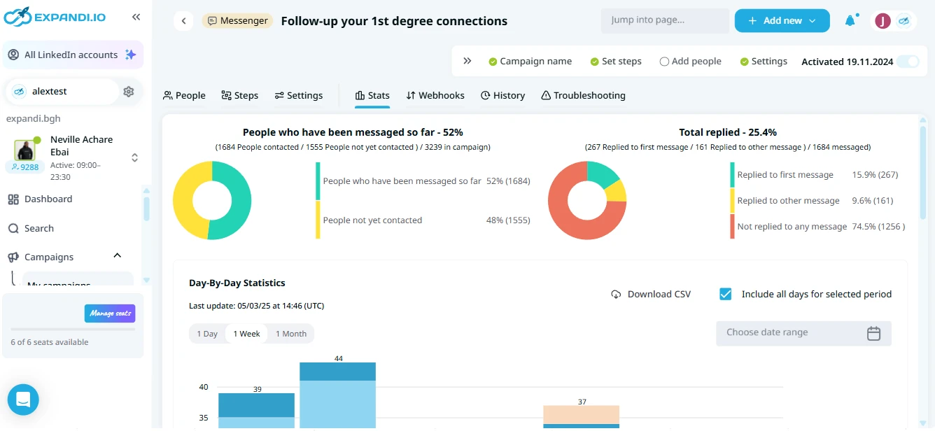Uncheck Include all days for selected period
This screenshot has width=935, height=431.
pos(726,294)
